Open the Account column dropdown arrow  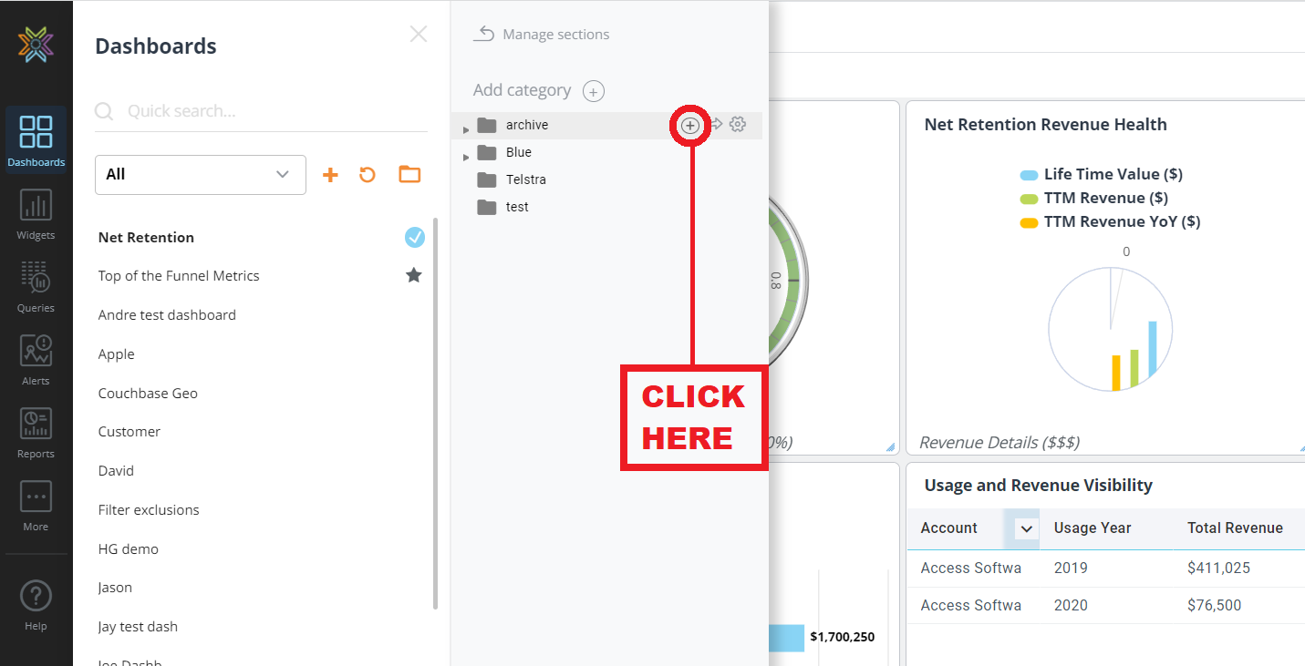click(x=1027, y=529)
